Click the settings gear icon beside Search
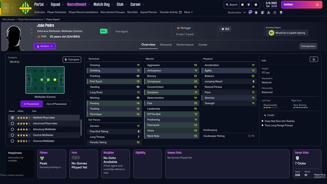The image size is (327, 184). (255, 4)
